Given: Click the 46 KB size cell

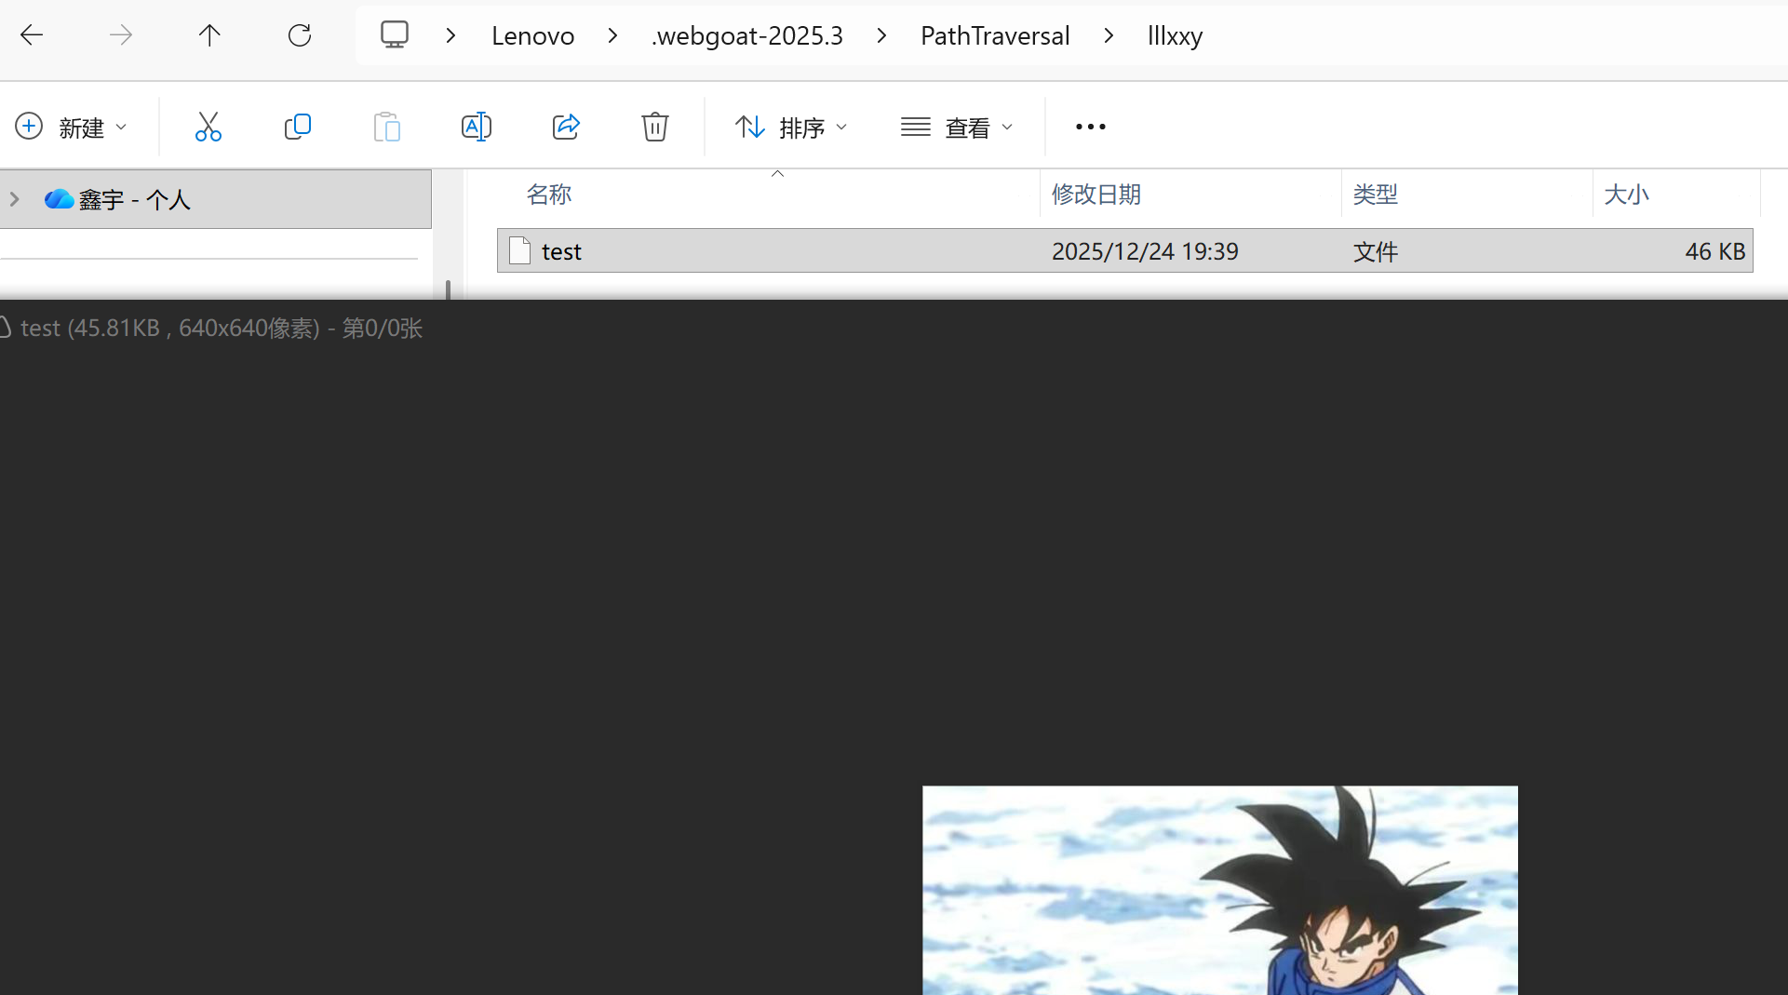Looking at the screenshot, I should click(x=1714, y=251).
